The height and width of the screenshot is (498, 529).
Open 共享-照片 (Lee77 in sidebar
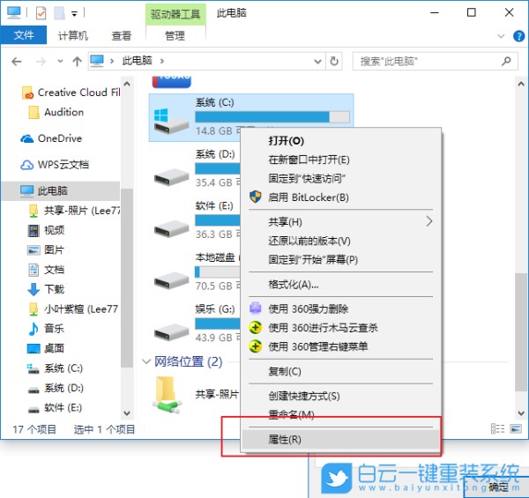[x=74, y=211]
